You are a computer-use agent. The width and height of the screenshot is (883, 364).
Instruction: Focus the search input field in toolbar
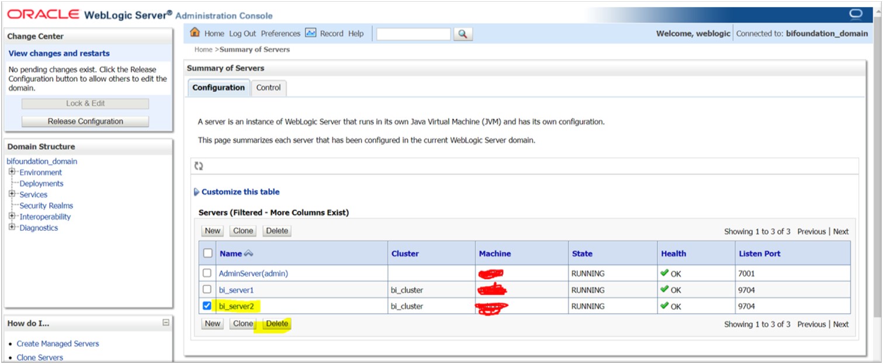[x=414, y=34]
